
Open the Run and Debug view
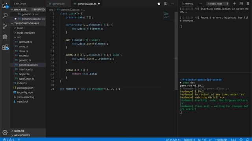[x=5, y=36]
